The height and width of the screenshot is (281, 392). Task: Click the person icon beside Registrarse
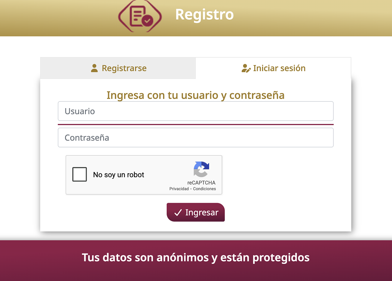[94, 68]
